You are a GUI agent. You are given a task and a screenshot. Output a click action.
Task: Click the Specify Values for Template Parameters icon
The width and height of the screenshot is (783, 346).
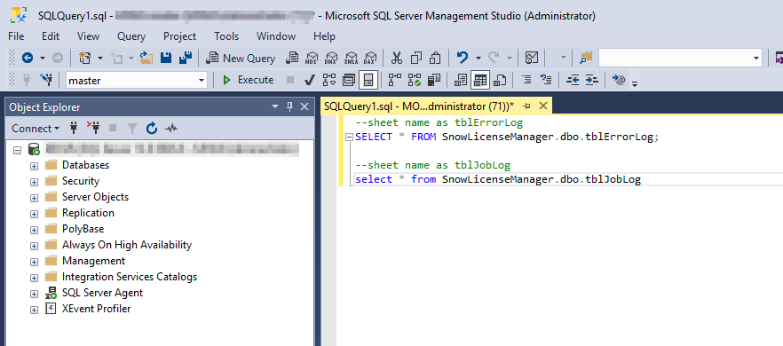[618, 80]
